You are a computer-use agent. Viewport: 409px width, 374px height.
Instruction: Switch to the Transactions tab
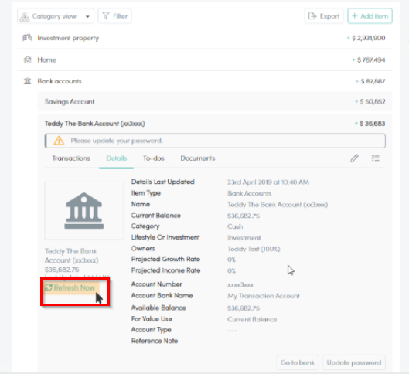point(71,158)
